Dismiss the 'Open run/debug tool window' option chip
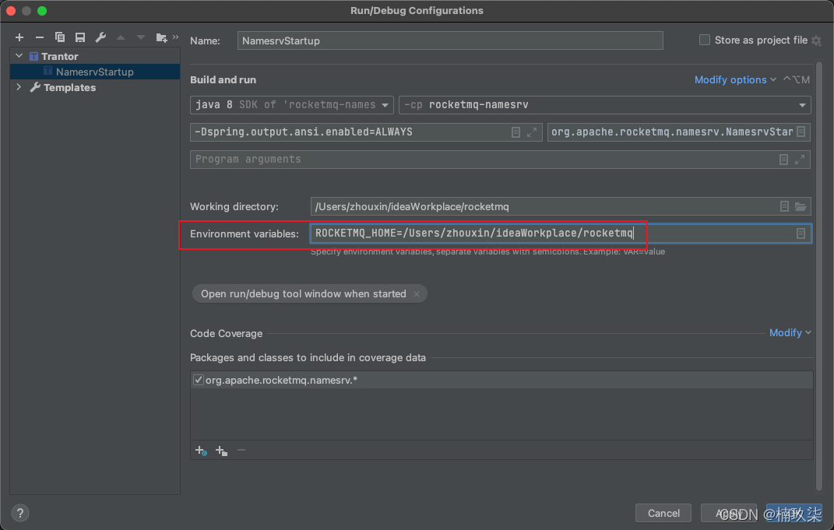This screenshot has height=530, width=834. 417,294
